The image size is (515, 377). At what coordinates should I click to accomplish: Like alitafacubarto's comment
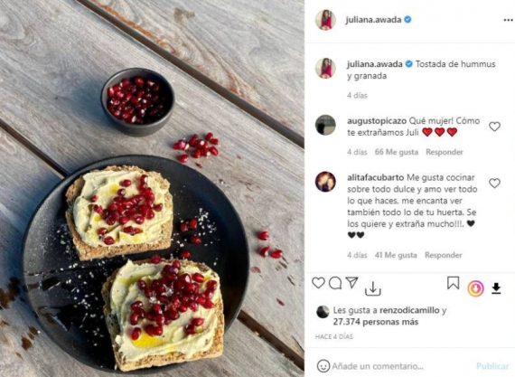pos(494,184)
